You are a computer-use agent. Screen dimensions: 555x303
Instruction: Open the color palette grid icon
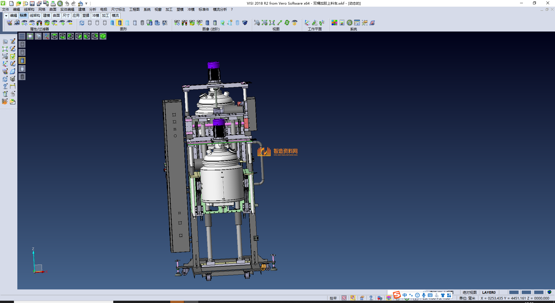[x=334, y=23]
